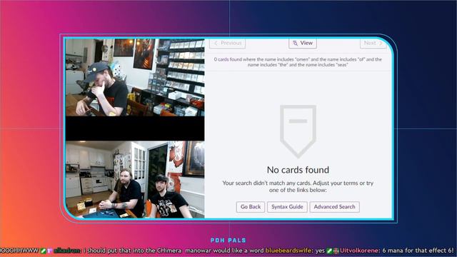Click the 'Your search didn't match any cards' message
Screen dimensions: 457x257
298,186
